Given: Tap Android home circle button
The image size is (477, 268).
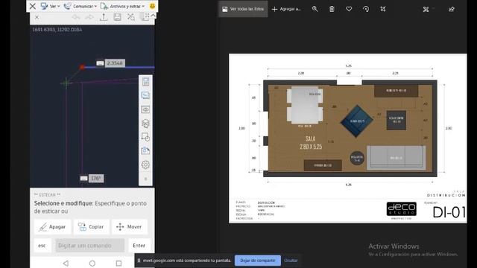Looking at the screenshot, I should (92, 263).
